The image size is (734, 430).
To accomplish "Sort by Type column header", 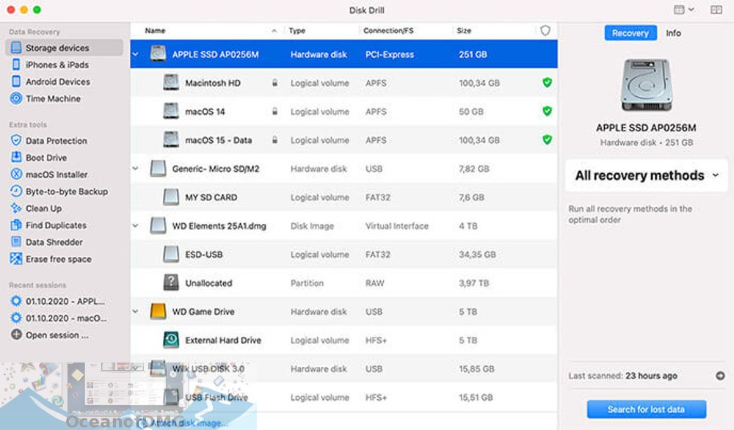I will coord(297,30).
